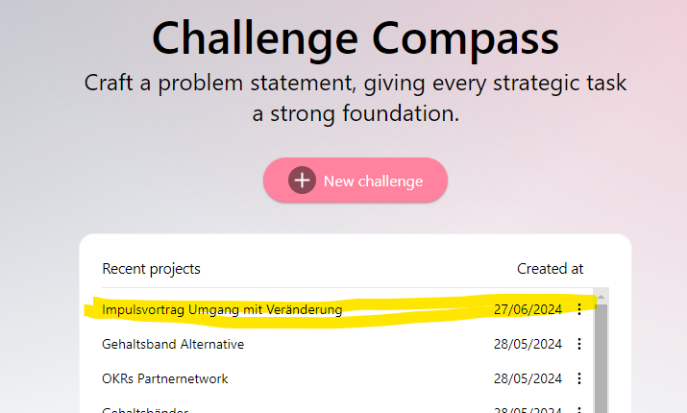Open three-dot menu for OKRs Partnernetwork
Image resolution: width=687 pixels, height=413 pixels.
[x=579, y=378]
